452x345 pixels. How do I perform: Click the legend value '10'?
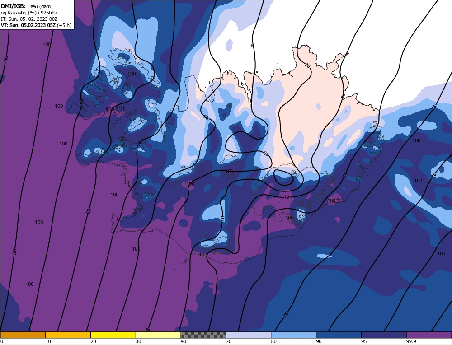(x=48, y=341)
